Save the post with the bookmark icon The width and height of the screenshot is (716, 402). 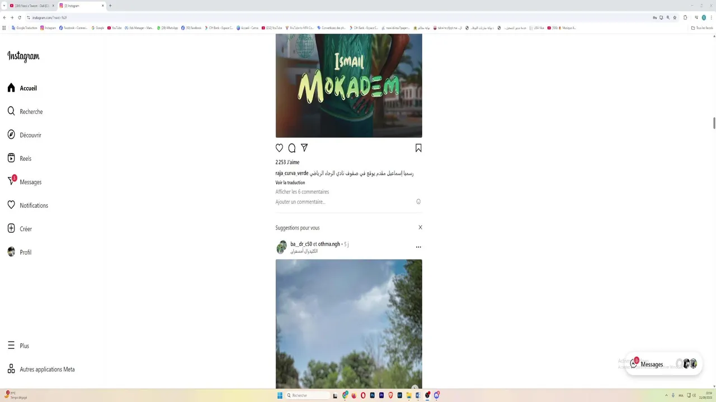pos(418,148)
